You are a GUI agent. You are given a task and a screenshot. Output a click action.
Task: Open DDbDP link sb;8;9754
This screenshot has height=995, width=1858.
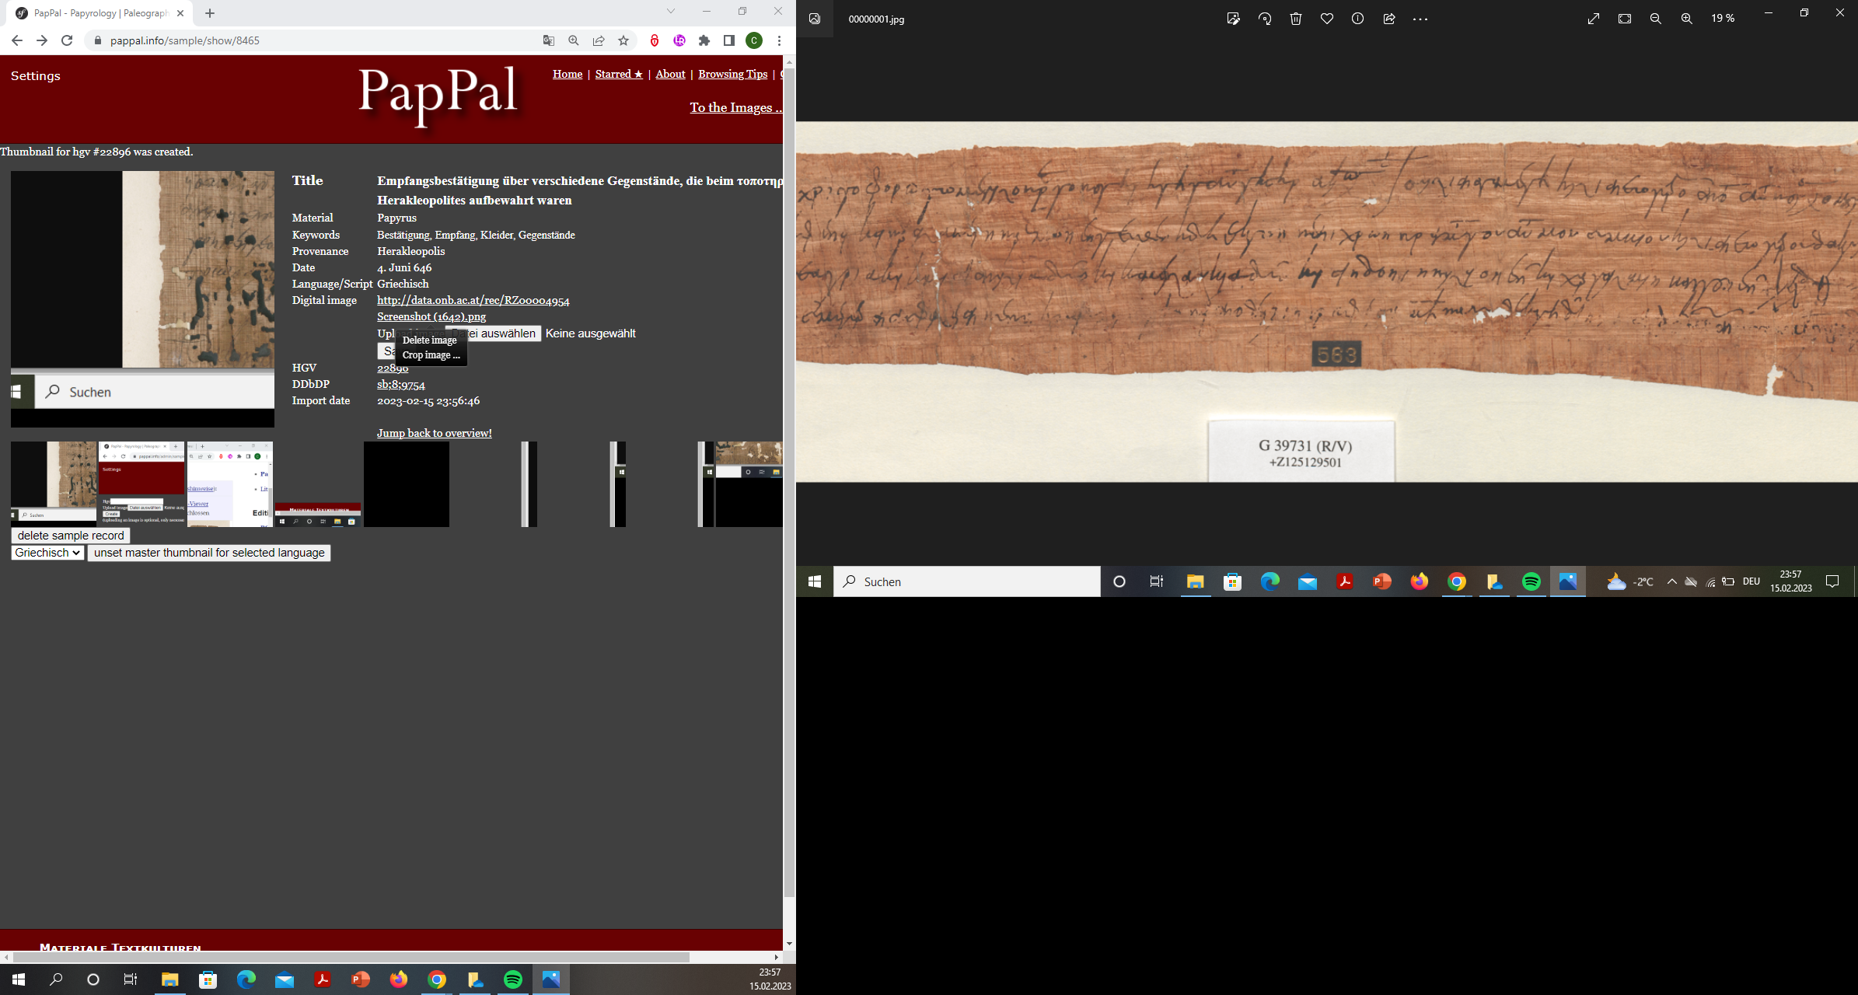pyautogui.click(x=401, y=385)
